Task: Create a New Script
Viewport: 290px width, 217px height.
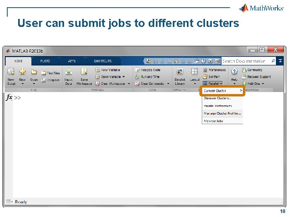Action: tap(11, 76)
